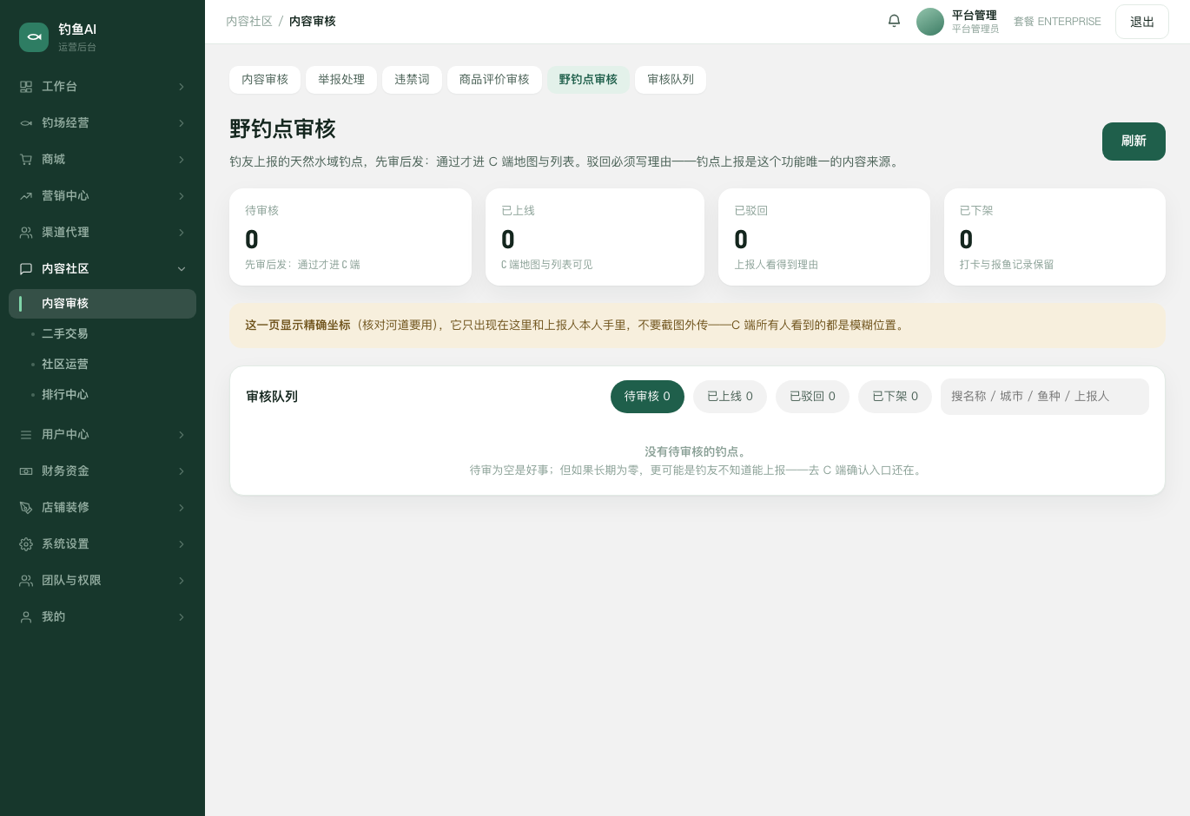This screenshot has width=1190, height=816.
Task: Click the 平台管理 user avatar
Action: tap(930, 22)
